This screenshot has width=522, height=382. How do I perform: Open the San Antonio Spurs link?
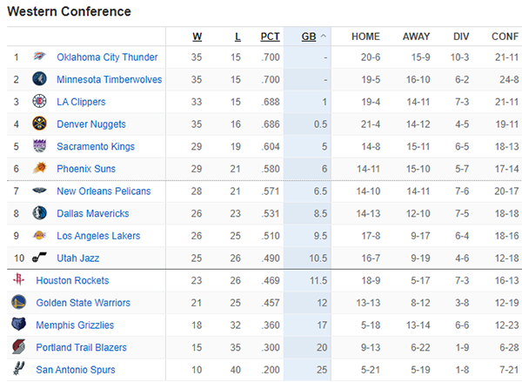[76, 370]
